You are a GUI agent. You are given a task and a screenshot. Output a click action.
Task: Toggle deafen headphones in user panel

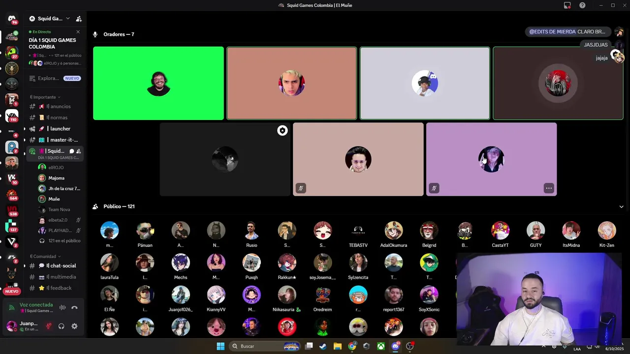(62, 326)
